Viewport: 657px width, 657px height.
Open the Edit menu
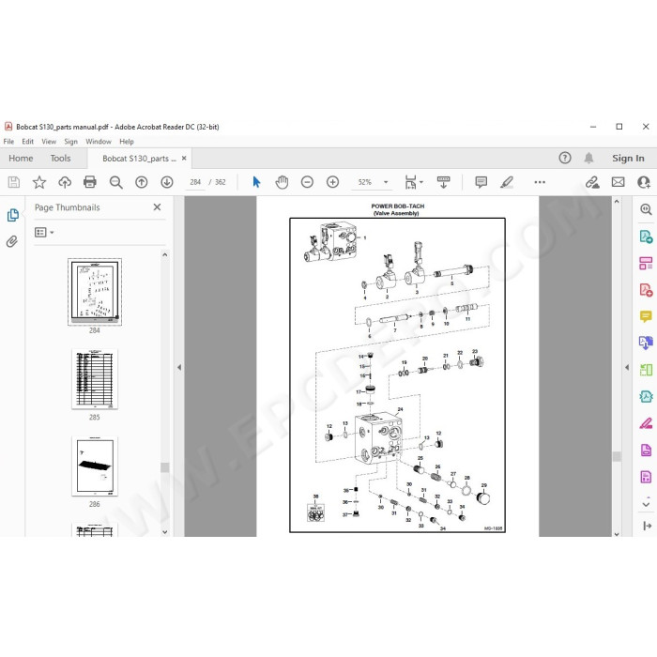(27, 142)
